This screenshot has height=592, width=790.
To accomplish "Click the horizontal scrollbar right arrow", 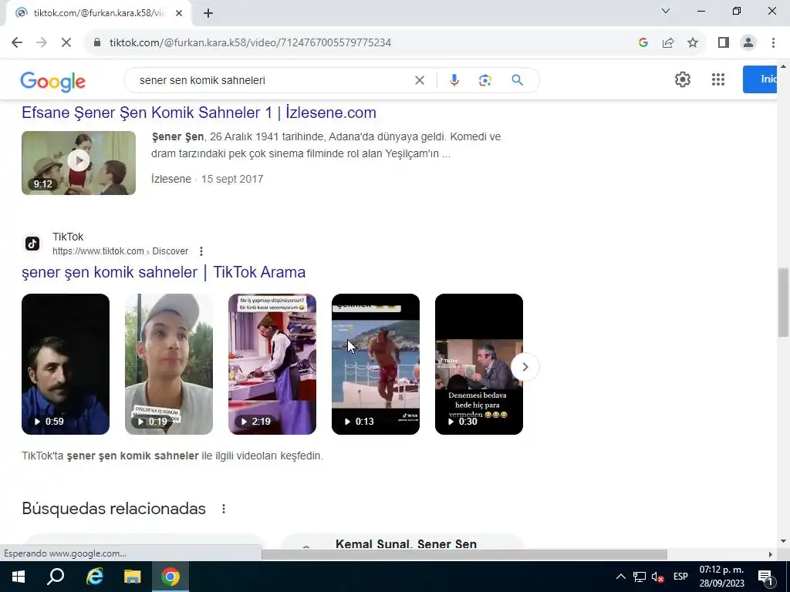I will [770, 554].
